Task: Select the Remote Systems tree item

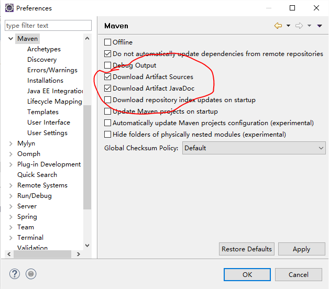Action: click(x=42, y=185)
